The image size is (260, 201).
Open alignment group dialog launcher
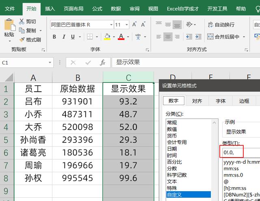pyautogui.click(x=246, y=50)
